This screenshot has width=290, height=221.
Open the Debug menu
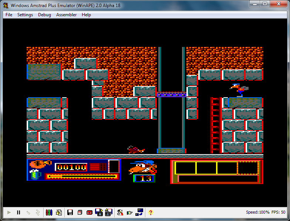point(44,15)
